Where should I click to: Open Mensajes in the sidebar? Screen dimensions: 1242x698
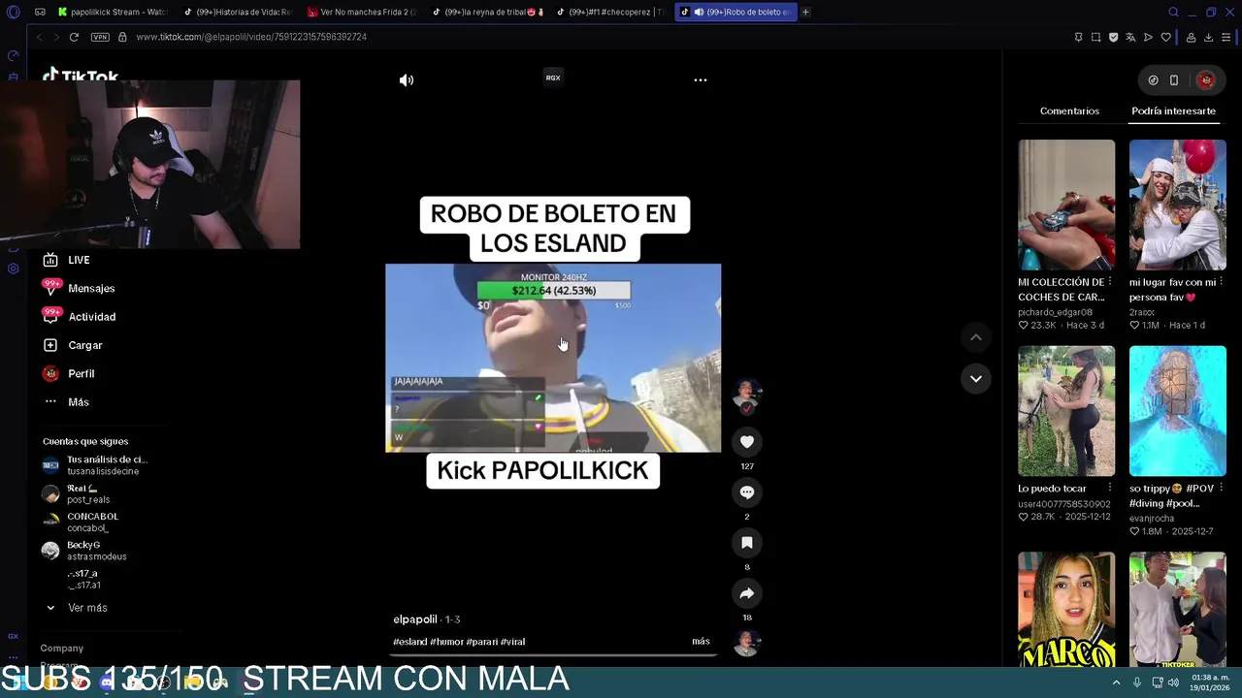click(91, 288)
